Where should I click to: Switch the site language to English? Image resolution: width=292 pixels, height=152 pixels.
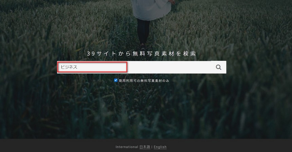160,147
